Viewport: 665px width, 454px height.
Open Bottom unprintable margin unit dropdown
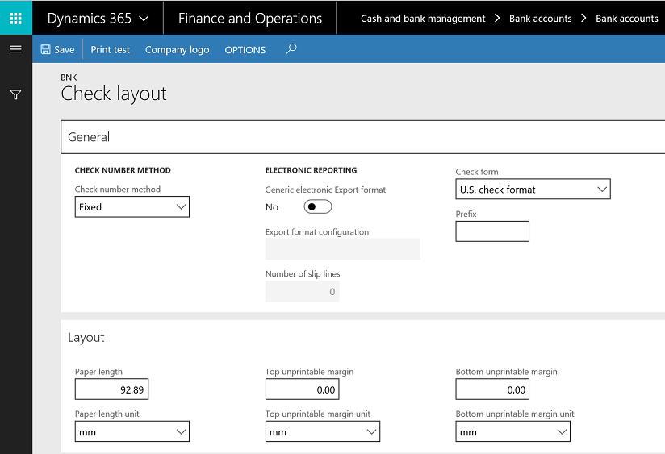pos(512,431)
